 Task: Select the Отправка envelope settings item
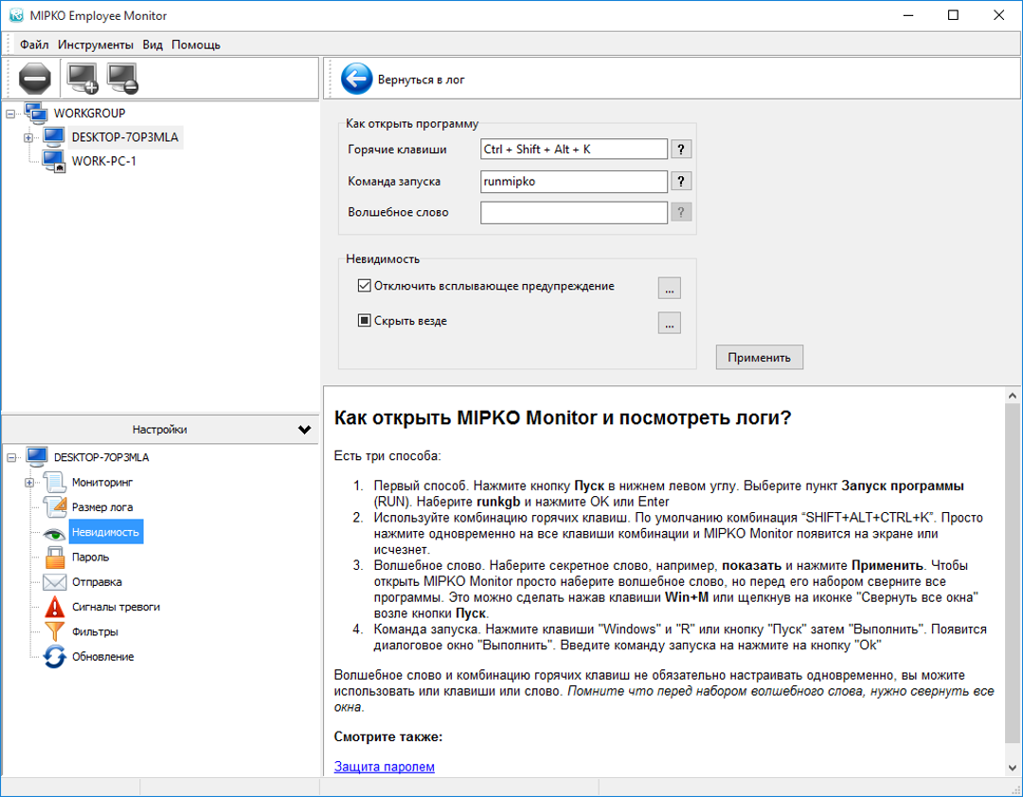97,582
